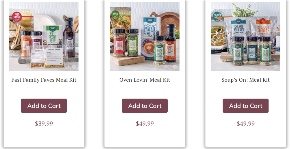Image resolution: width=290 pixels, height=149 pixels.
Task: Open the Fast Family Faves Meal Kit title
Action: (44, 80)
